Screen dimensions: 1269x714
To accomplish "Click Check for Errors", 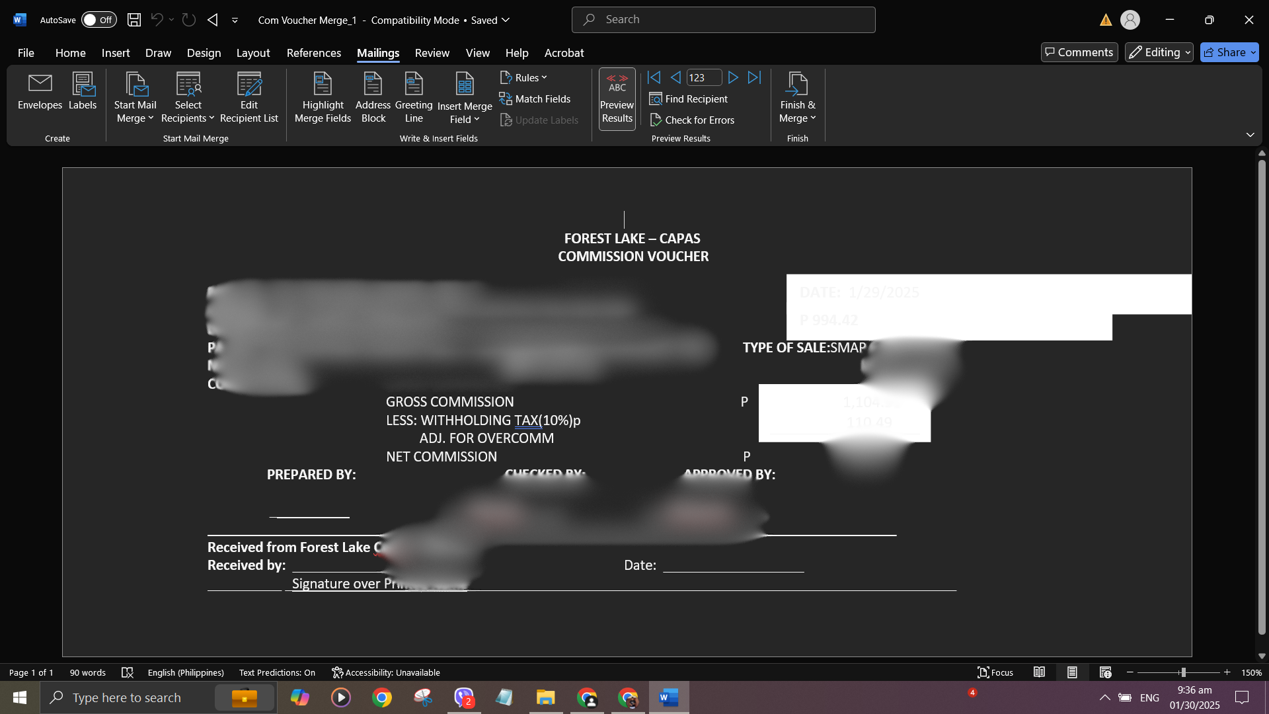I will point(692,120).
